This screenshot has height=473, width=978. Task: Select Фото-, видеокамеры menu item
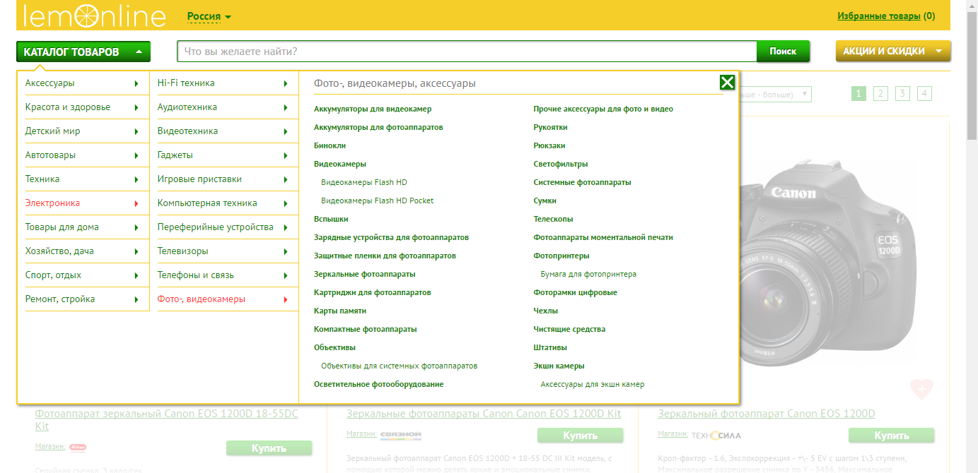point(203,299)
